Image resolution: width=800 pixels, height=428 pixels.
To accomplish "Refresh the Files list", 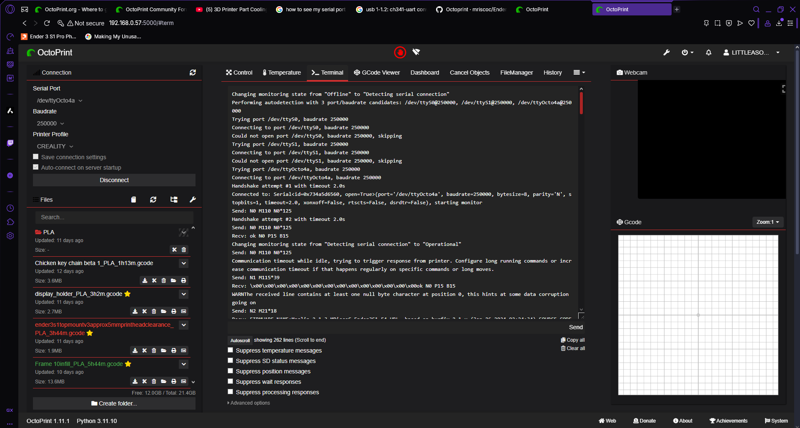I will point(153,200).
